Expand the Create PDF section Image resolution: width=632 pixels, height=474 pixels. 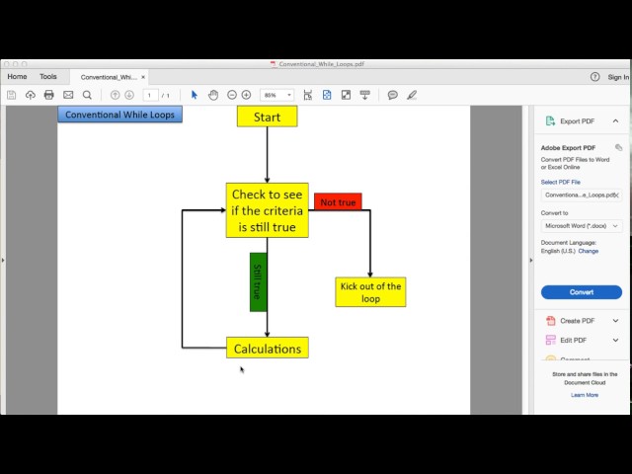tap(615, 321)
